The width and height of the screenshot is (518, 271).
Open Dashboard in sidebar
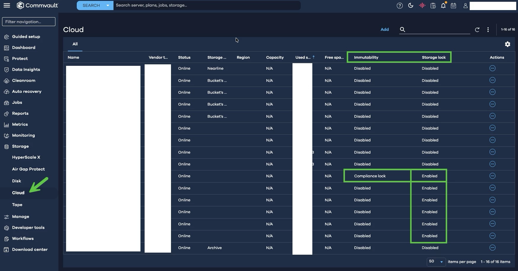[x=24, y=48]
